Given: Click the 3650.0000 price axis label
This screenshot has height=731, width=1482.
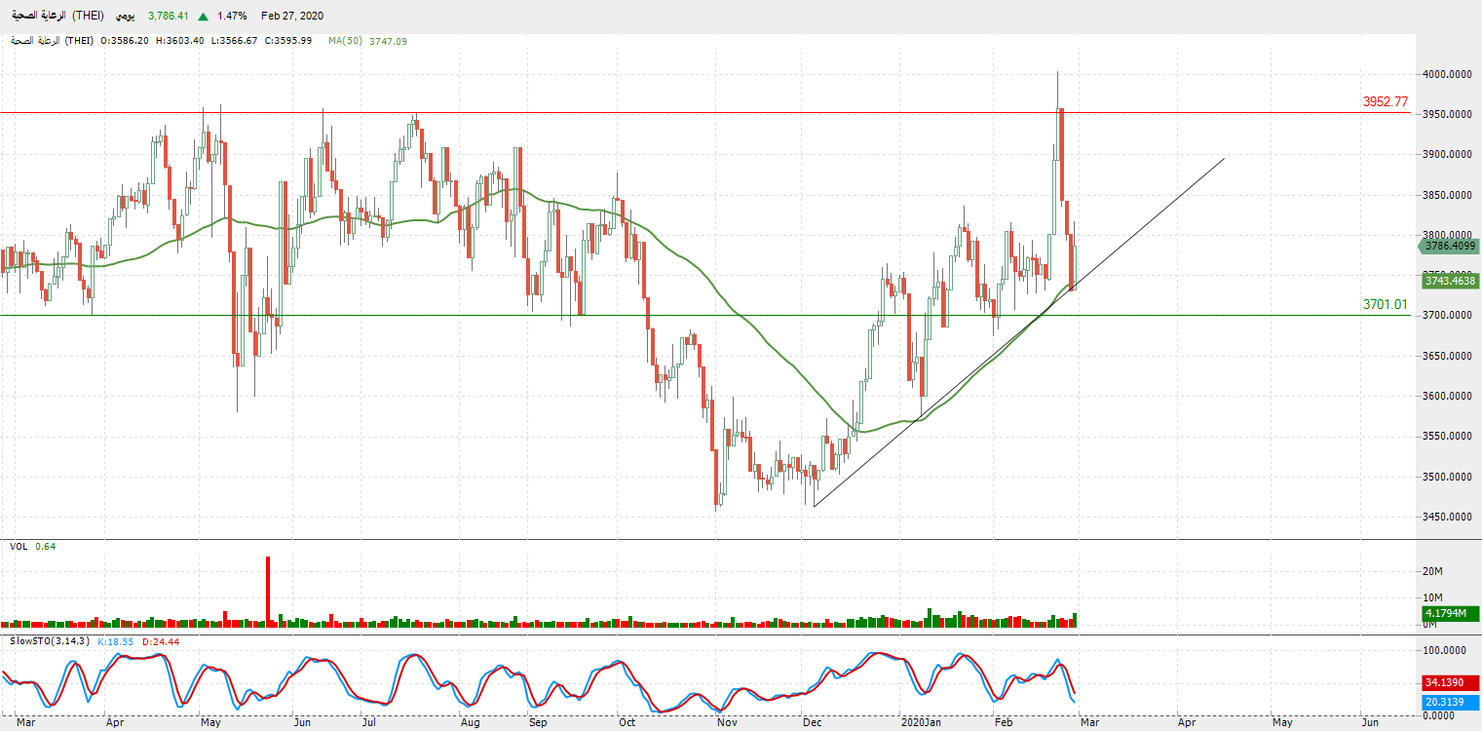Looking at the screenshot, I should pos(1447,356).
